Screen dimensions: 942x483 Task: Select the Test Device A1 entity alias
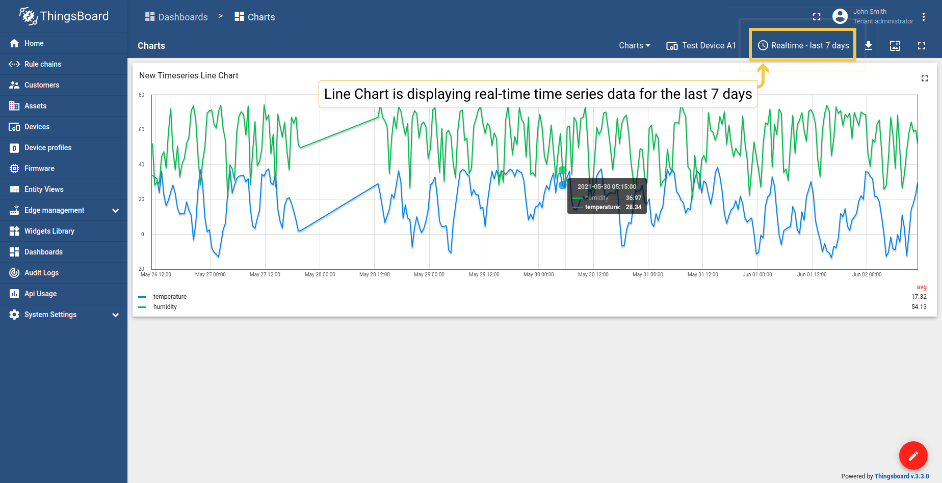click(701, 46)
